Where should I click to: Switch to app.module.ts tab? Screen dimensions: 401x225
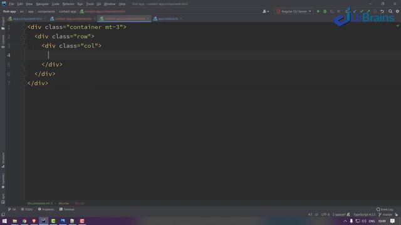(x=168, y=19)
